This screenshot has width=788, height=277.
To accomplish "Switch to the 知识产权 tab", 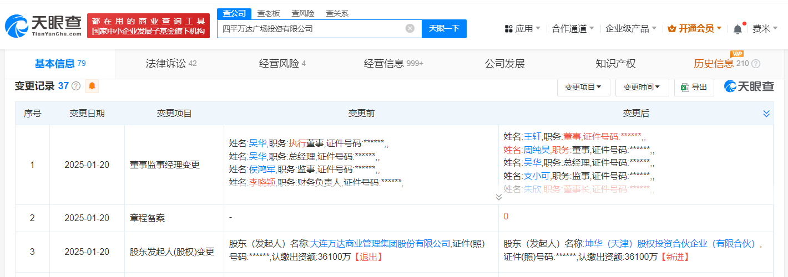I will coord(615,64).
